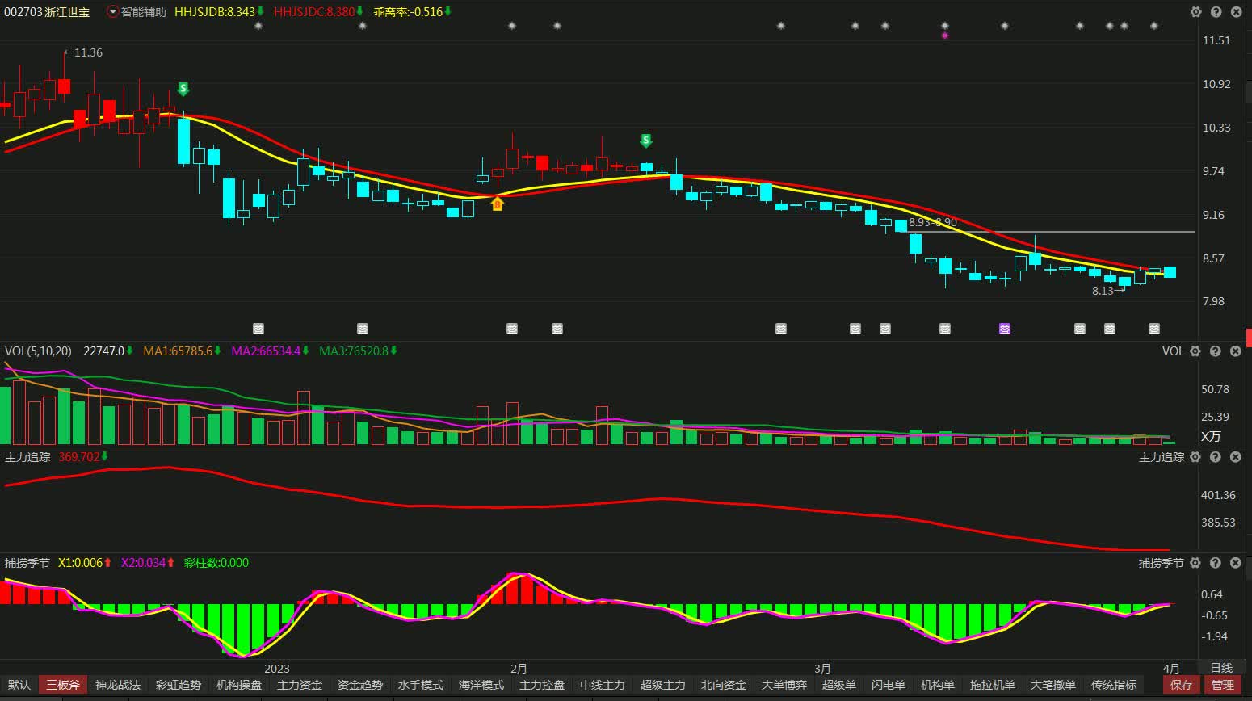Close the main chart indicator with X icon
1252x701 pixels.
(x=1235, y=12)
